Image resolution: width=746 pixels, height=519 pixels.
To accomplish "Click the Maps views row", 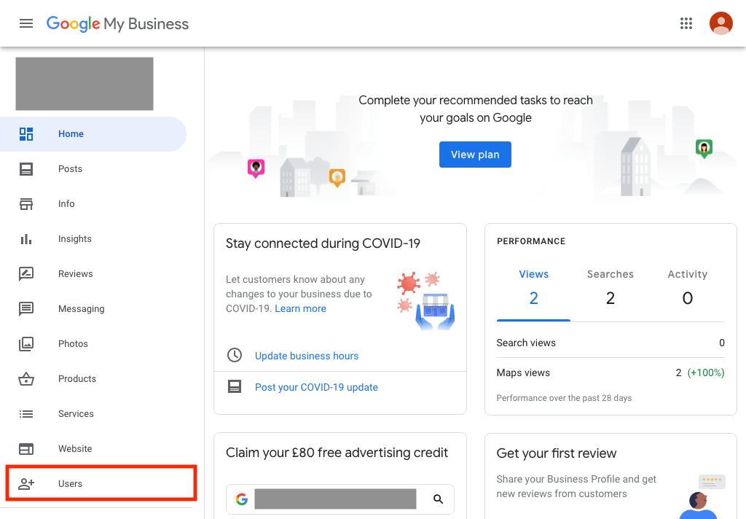I will [x=610, y=372].
